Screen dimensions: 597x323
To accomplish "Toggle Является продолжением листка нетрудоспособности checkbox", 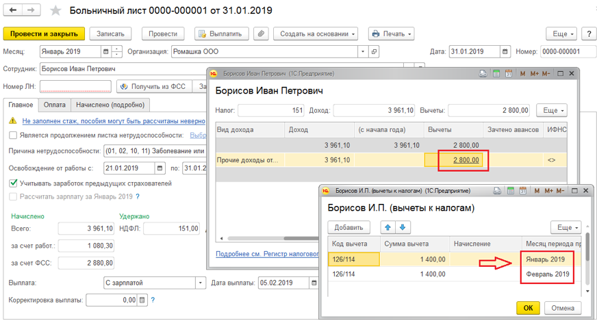I will 13,135.
